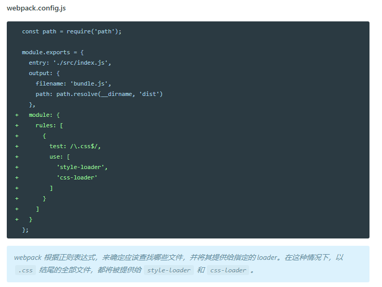Viewport: 382px width, 287px height.
Task: Click the added line test: /\.css$/
Action: 75,146
